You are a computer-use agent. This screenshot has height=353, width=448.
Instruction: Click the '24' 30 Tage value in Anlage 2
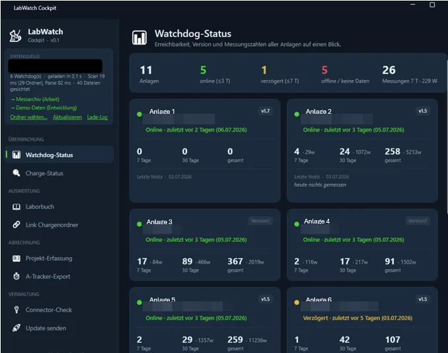point(344,151)
